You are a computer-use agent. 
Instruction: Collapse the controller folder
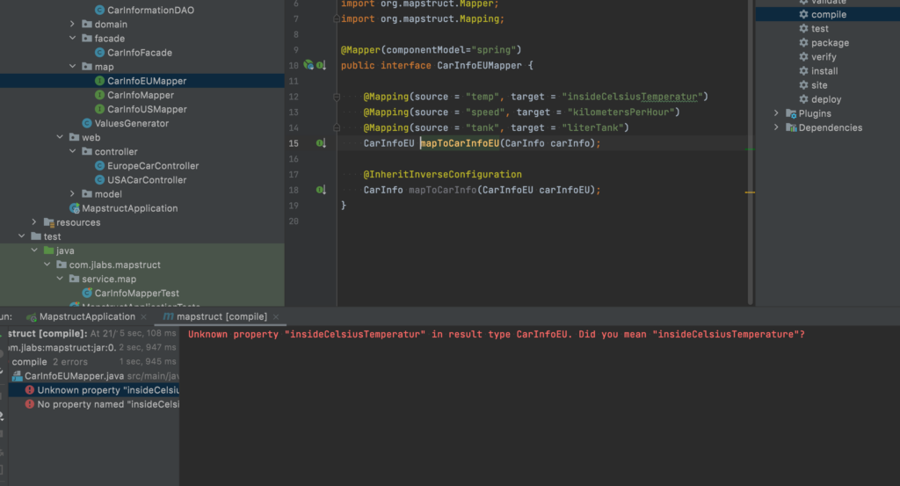pyautogui.click(x=72, y=151)
